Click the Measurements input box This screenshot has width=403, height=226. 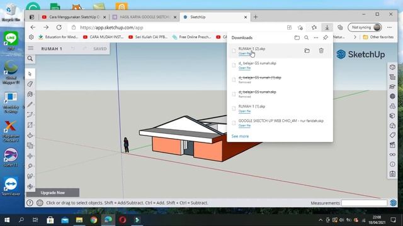coord(364,203)
